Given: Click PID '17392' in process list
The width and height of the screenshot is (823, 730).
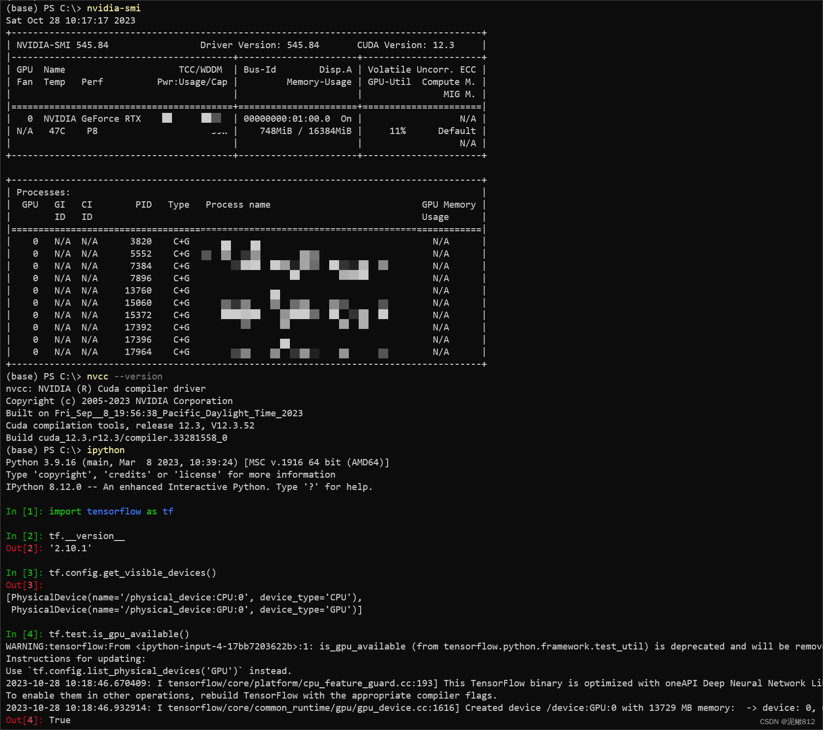Looking at the screenshot, I should (138, 327).
